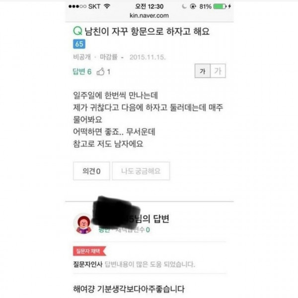Image resolution: width=298 pixels, height=298 pixels.
Task: Tap the do-not-disturb moon icon
Action: click(x=184, y=6)
